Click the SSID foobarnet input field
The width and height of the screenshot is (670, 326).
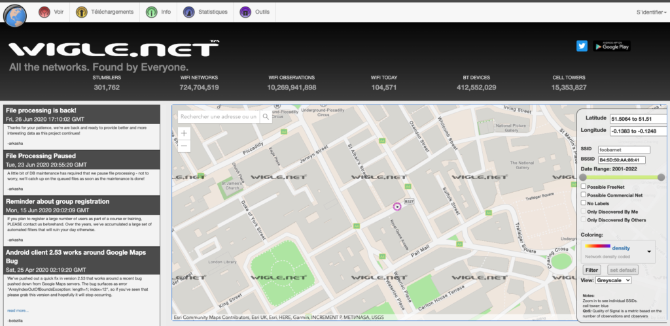click(624, 150)
